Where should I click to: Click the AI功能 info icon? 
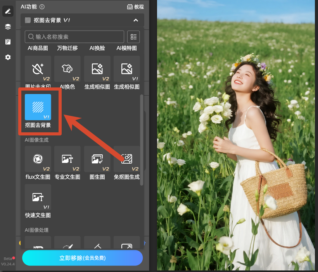[42, 7]
